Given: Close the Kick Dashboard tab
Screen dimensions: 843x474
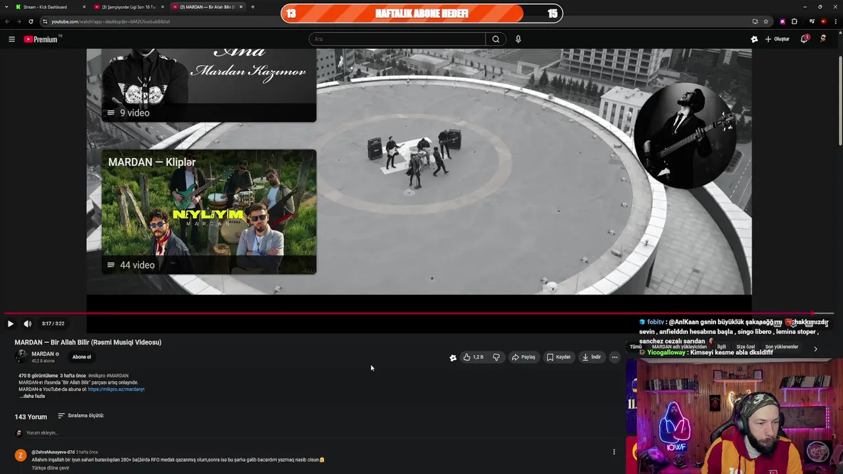Looking at the screenshot, I should pyautogui.click(x=84, y=7).
